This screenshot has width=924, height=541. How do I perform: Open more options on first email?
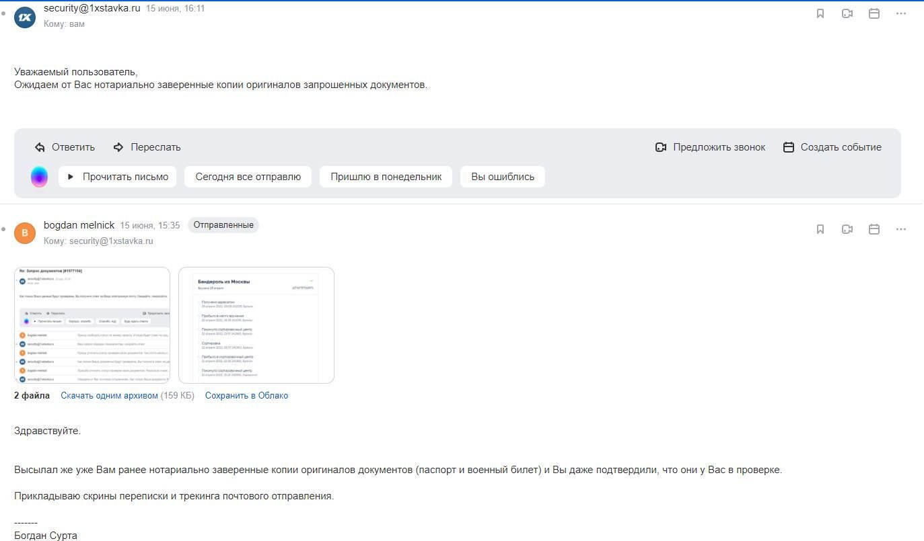pos(901,13)
